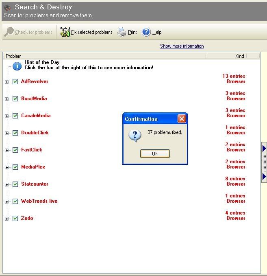This screenshot has height=276, width=267.
Task: Uncheck the Statcounter checkbox
Action: [15, 184]
